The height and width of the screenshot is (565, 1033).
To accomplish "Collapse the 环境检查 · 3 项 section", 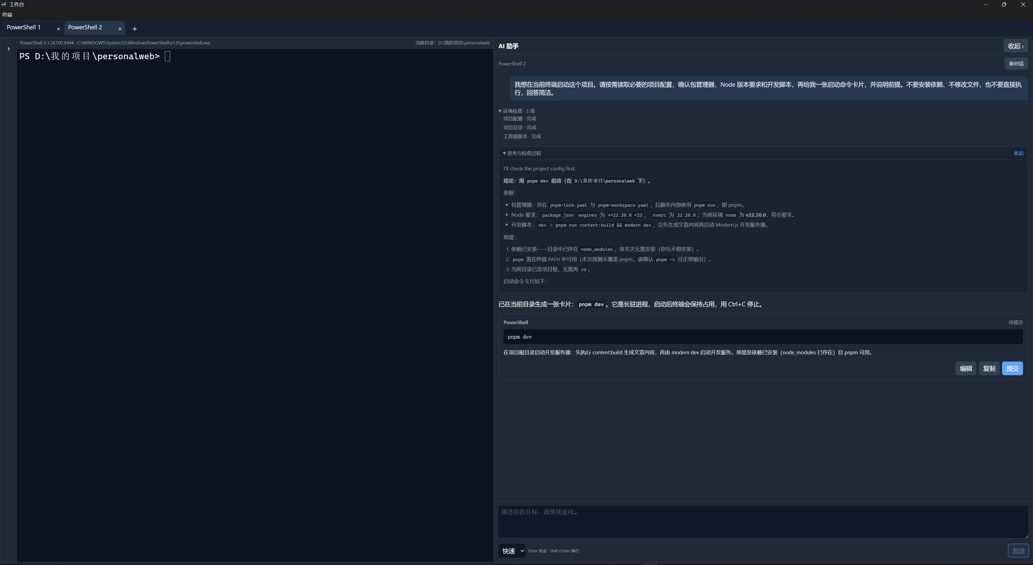I will click(517, 111).
